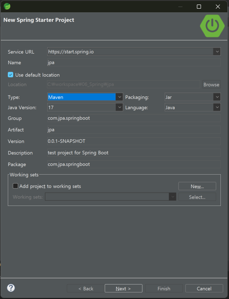
Task: Click the Browse button for location
Action: tap(211, 84)
